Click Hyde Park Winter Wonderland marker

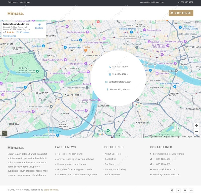tap(37, 71)
